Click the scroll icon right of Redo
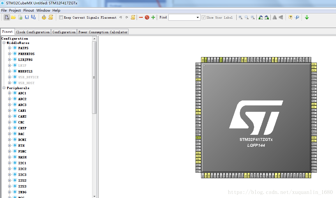Image resolution: width=336 pixels, height=198 pixels. 133,17
